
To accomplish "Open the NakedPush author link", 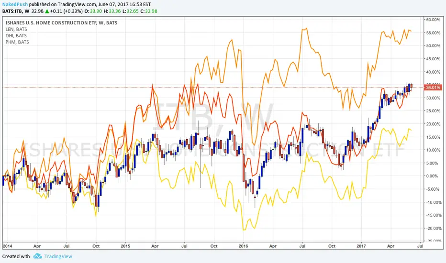I will pos(15,4).
